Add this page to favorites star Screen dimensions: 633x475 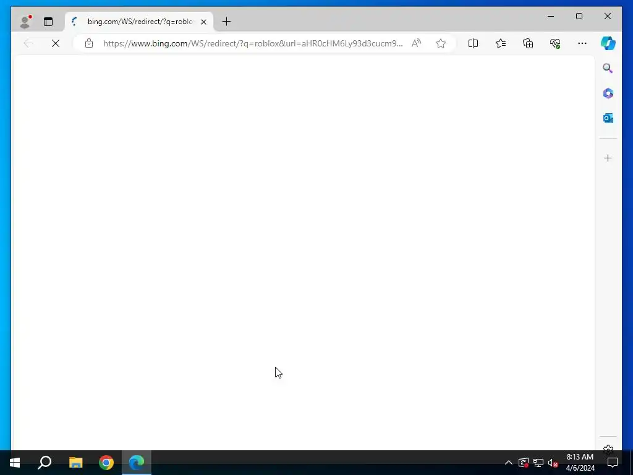click(441, 43)
